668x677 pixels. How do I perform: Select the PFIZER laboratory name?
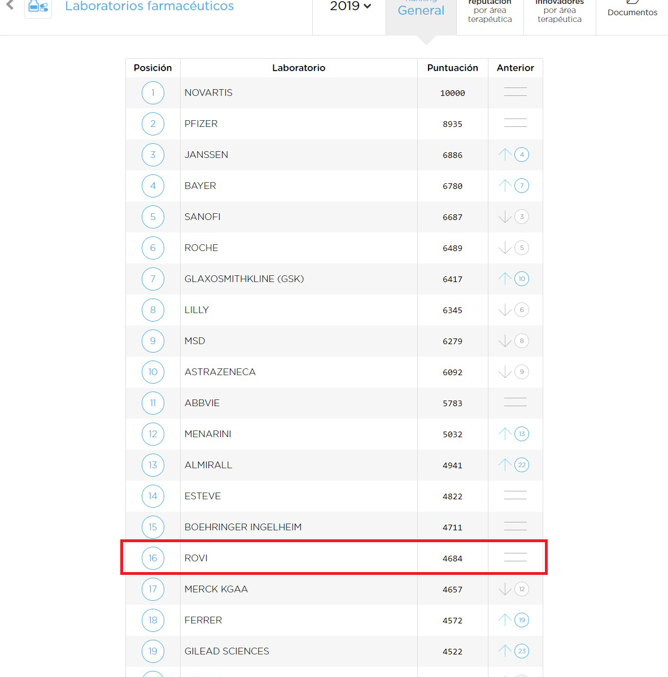coord(201,124)
